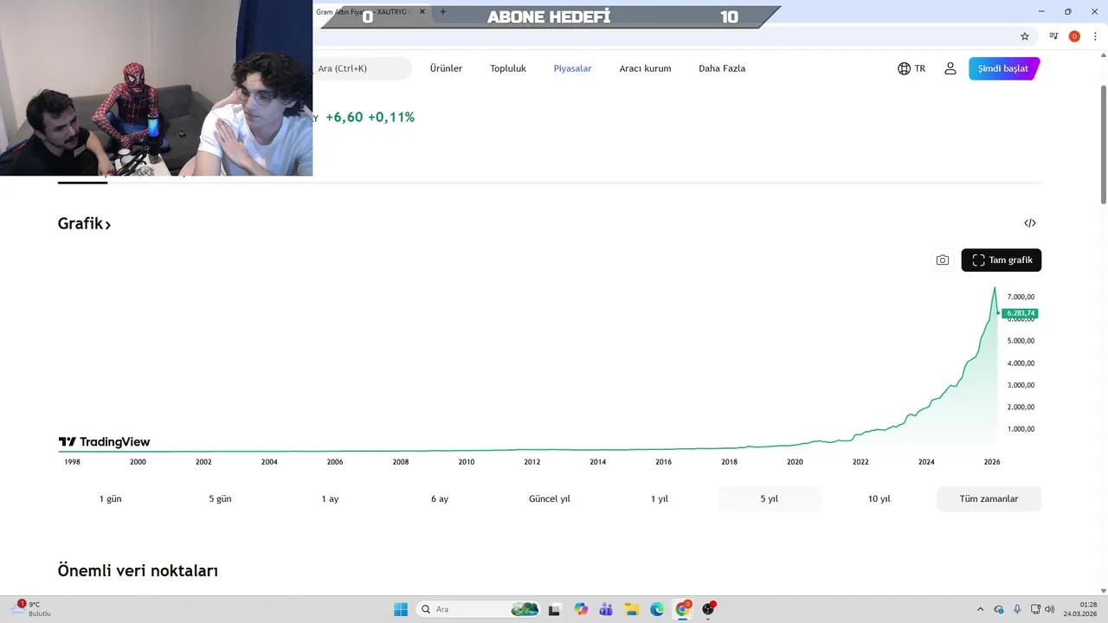
Task: Open the orange Chrome profile avatar
Action: 1074,36
